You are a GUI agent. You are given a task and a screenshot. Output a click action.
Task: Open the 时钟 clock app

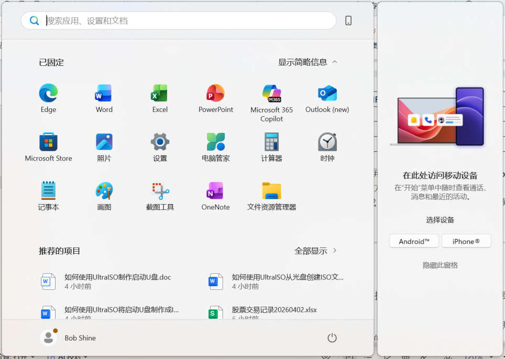tap(327, 147)
